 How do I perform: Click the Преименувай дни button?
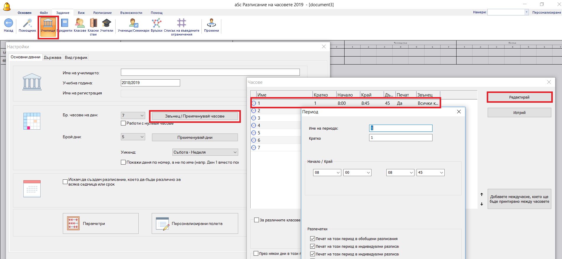tap(195, 137)
